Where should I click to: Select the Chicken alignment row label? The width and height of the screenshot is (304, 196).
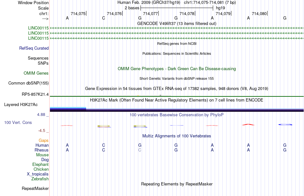click(x=41, y=169)
